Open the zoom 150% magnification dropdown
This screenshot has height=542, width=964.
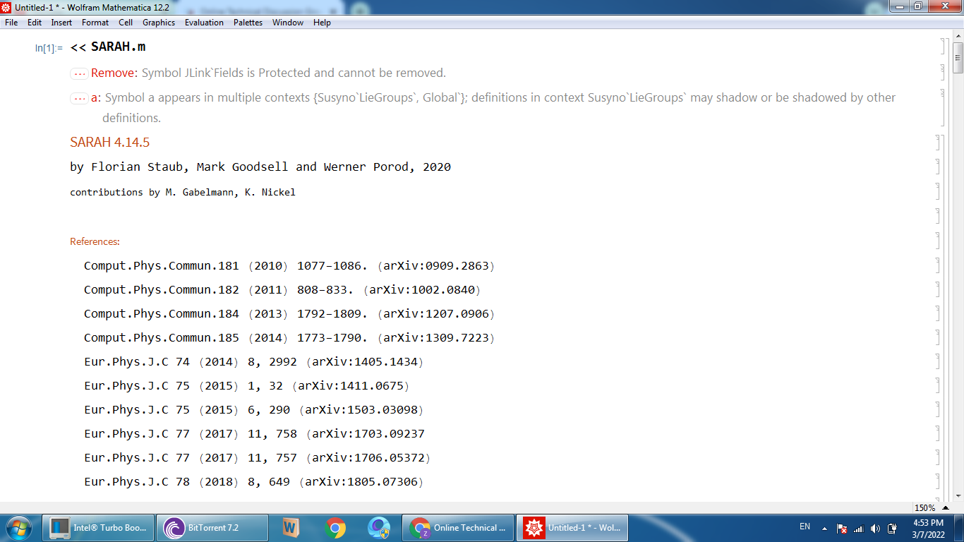(932, 507)
